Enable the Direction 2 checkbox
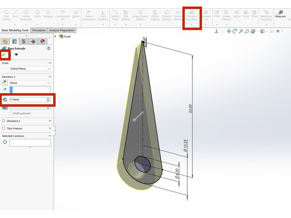 click(x=3, y=121)
